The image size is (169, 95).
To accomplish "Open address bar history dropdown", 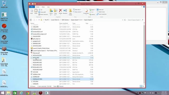I will (x=123, y=20).
